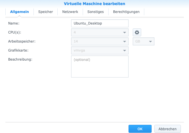Open the GB memory unit dropdown
The height and width of the screenshot is (133, 189).
(143, 41)
